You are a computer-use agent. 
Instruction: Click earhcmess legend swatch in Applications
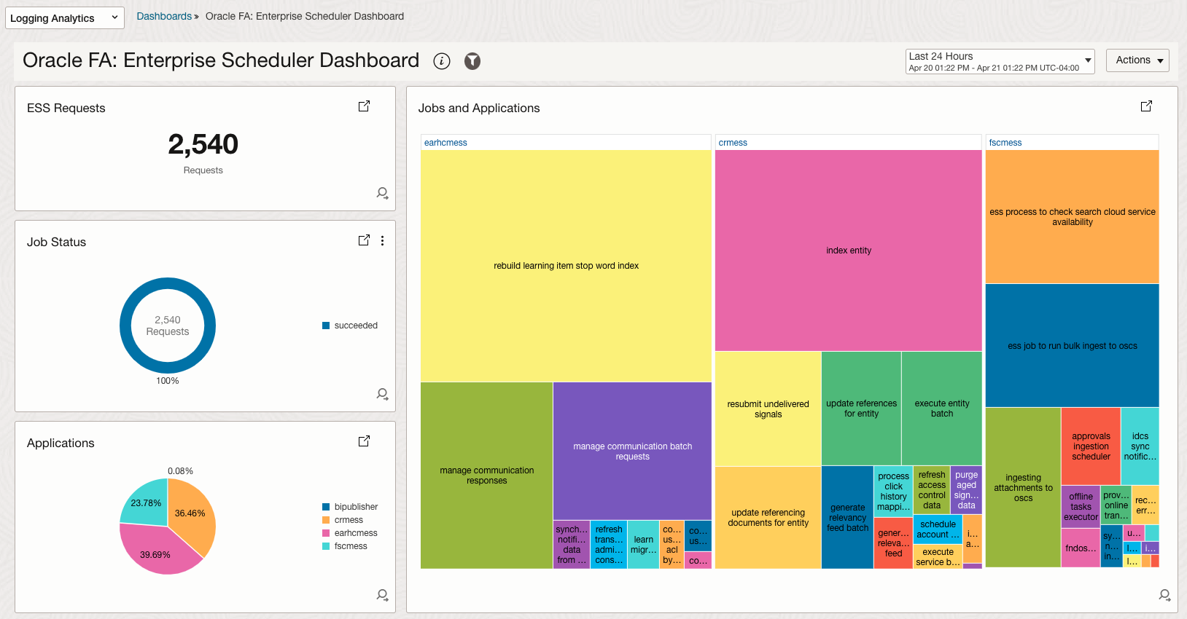coord(326,533)
